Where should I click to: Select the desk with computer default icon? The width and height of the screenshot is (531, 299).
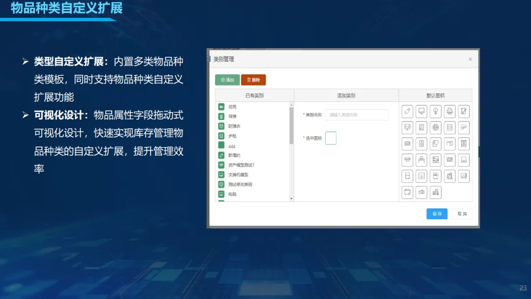421,160
